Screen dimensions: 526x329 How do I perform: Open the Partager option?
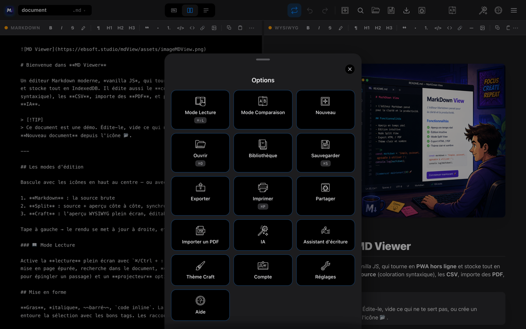click(326, 196)
